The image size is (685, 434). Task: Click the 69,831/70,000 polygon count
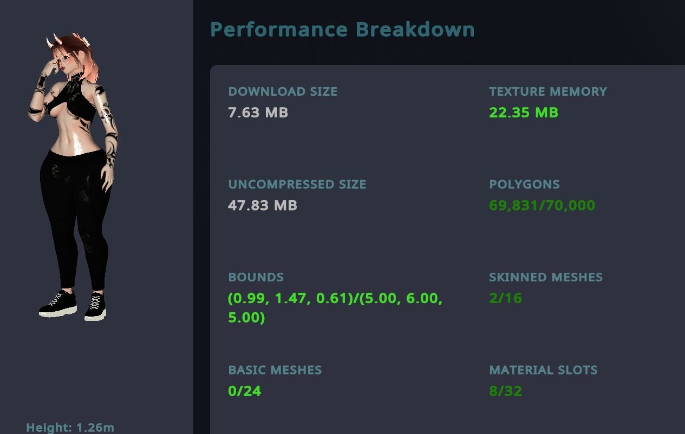(x=542, y=206)
